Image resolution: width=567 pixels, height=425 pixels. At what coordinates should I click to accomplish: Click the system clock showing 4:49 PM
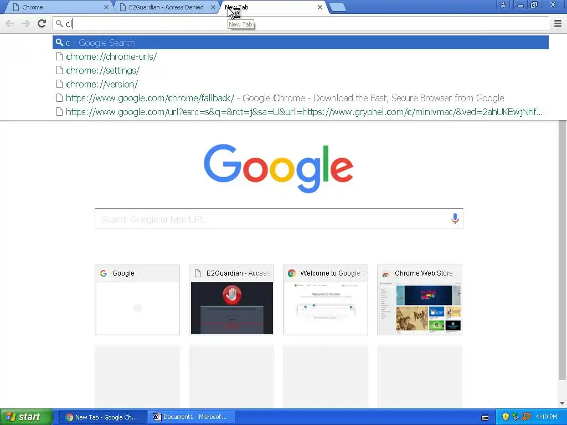(547, 417)
